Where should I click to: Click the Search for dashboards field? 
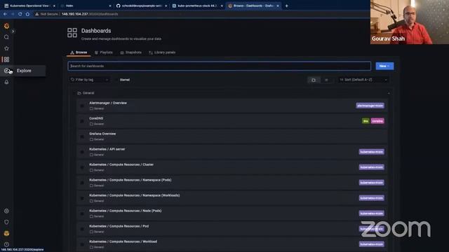(220, 66)
